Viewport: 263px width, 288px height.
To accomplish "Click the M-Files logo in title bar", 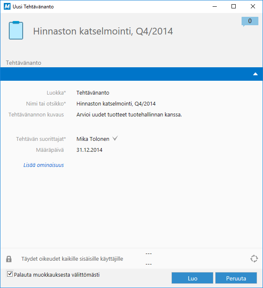I will pyautogui.click(x=6, y=7).
